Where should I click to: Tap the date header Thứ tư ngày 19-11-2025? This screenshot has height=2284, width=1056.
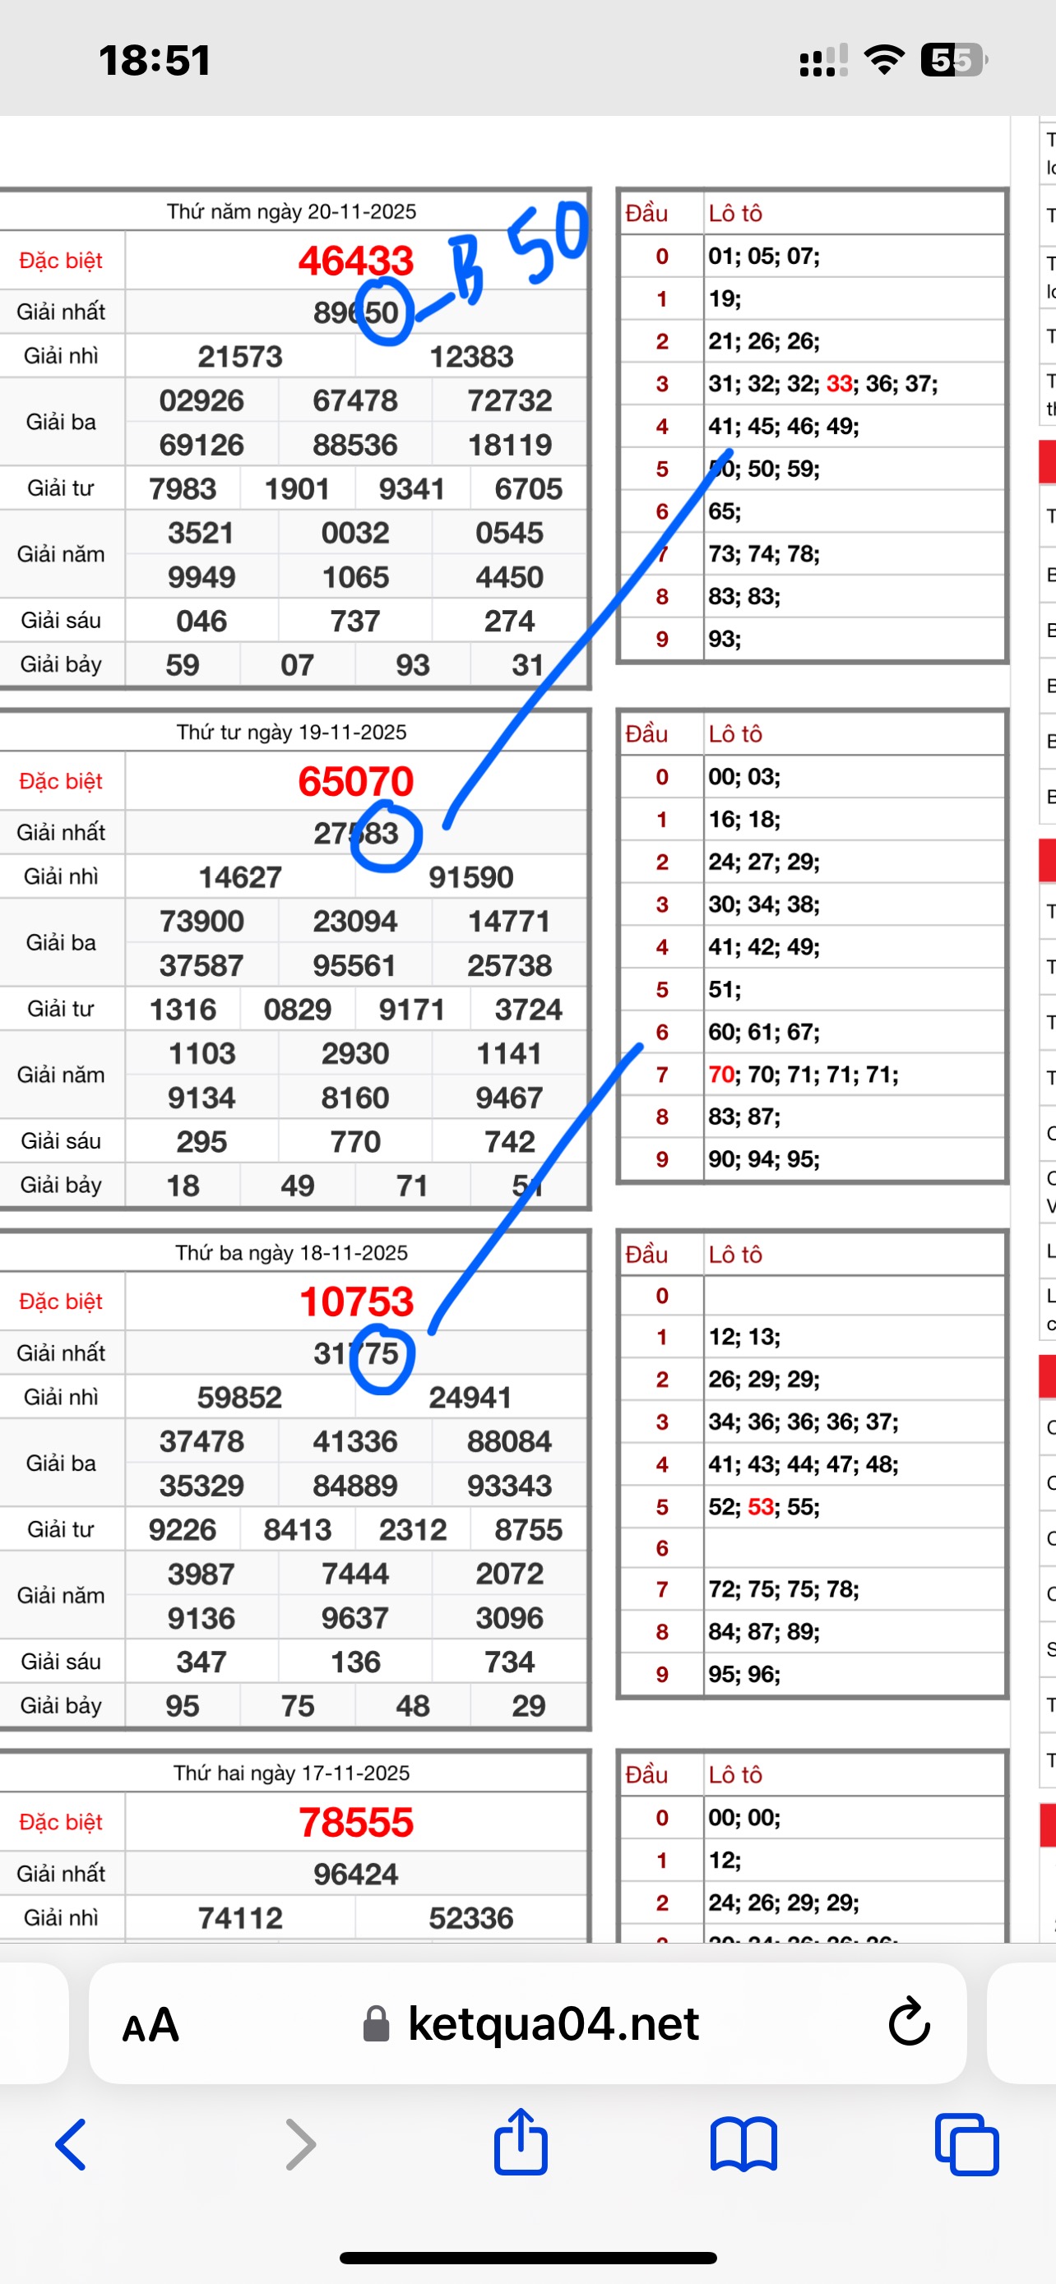(x=292, y=733)
